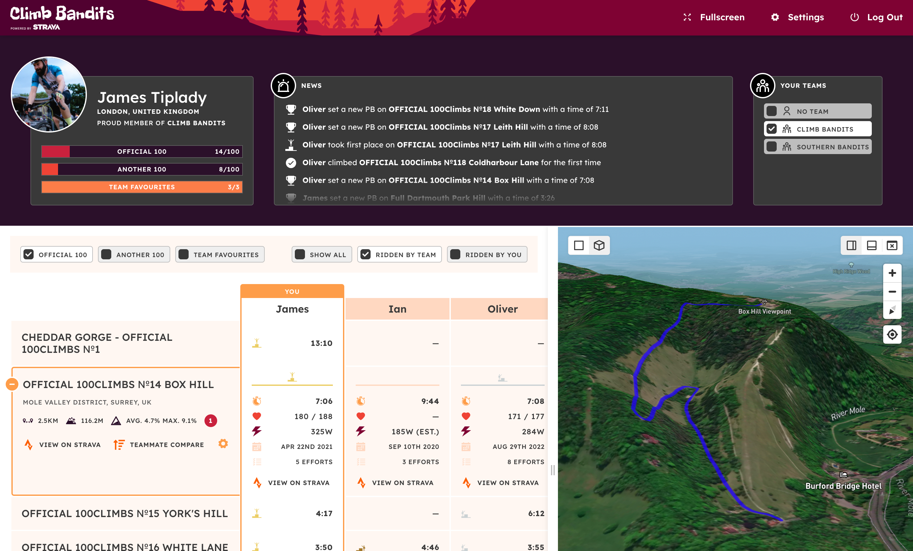Collapse the Box Hill climb row
The width and height of the screenshot is (913, 551).
tap(12, 384)
